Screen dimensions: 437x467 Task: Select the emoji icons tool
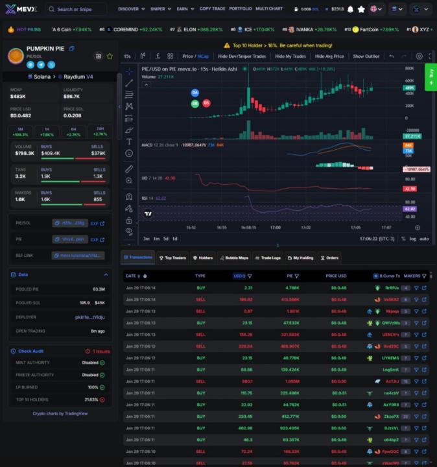coord(129,153)
